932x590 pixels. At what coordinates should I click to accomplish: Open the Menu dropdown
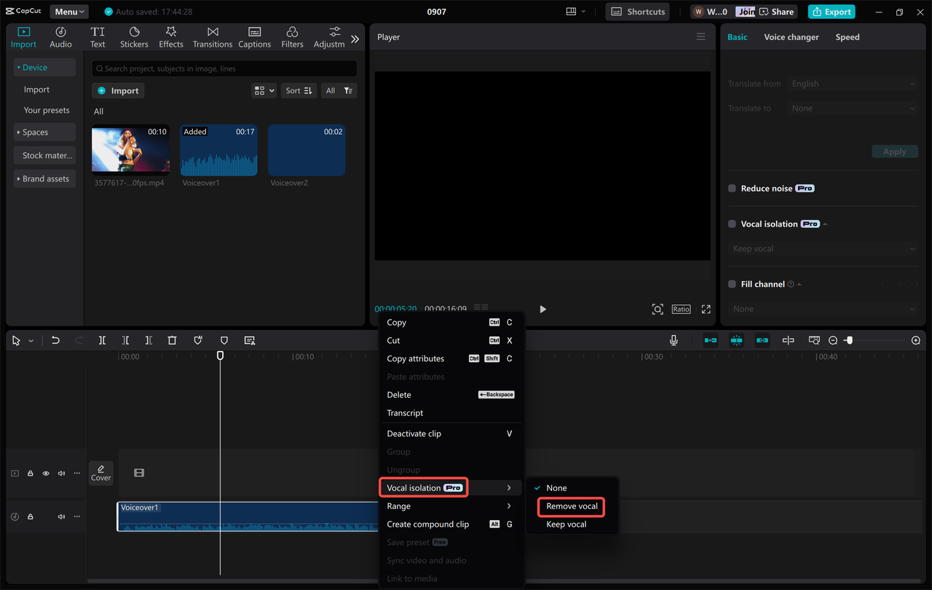click(x=69, y=12)
